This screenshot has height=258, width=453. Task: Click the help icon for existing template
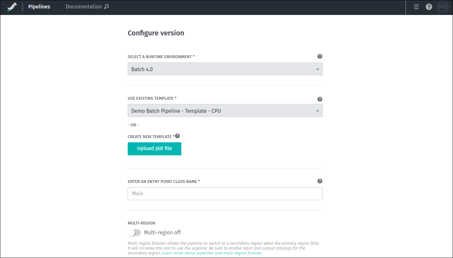click(x=320, y=99)
